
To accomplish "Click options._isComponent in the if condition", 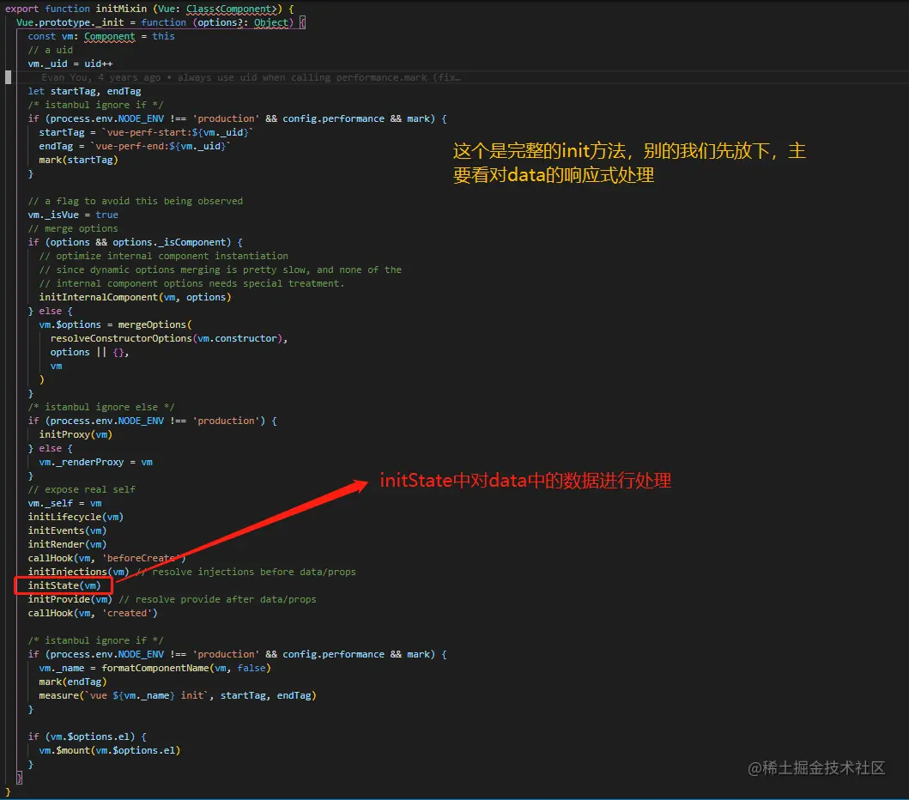I will coord(169,242).
